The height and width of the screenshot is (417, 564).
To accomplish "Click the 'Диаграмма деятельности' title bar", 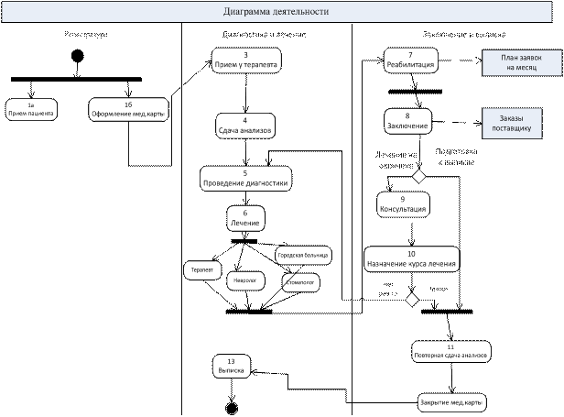I will pos(282,12).
